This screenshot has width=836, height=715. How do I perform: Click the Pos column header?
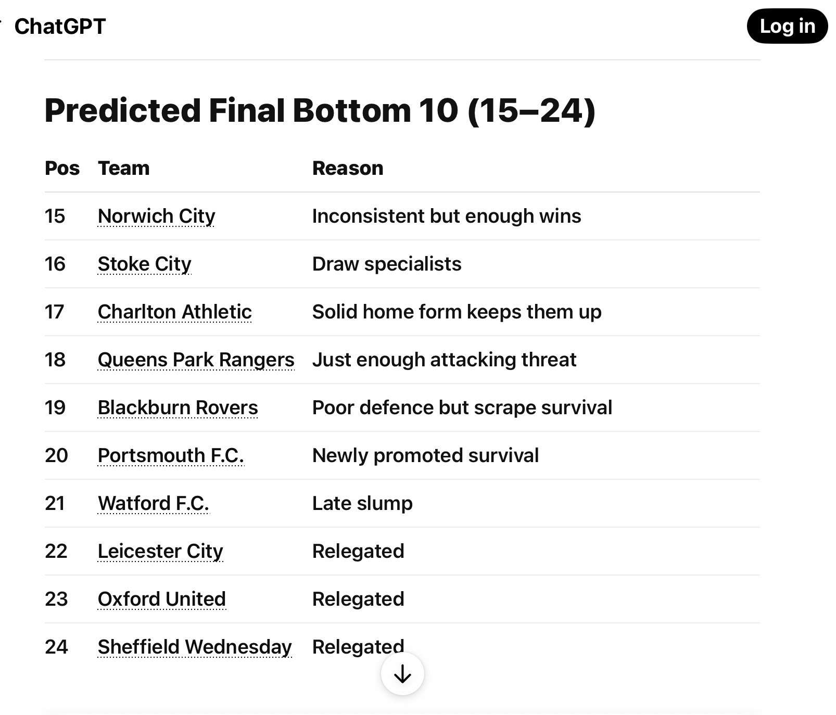click(x=62, y=168)
